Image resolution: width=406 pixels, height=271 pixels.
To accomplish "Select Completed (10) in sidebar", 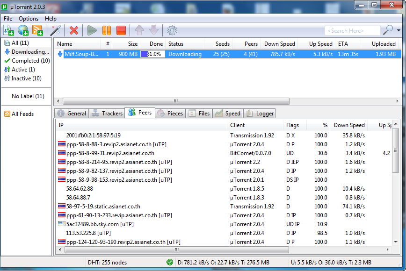I will tap(27, 61).
